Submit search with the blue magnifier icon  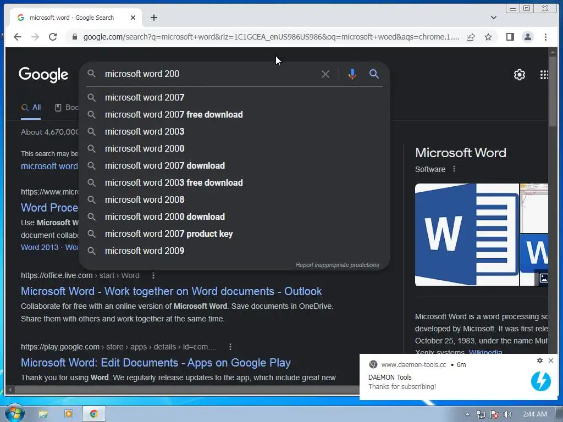tap(374, 74)
